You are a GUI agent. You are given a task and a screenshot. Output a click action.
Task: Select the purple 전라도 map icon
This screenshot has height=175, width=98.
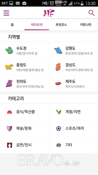pos(9,83)
